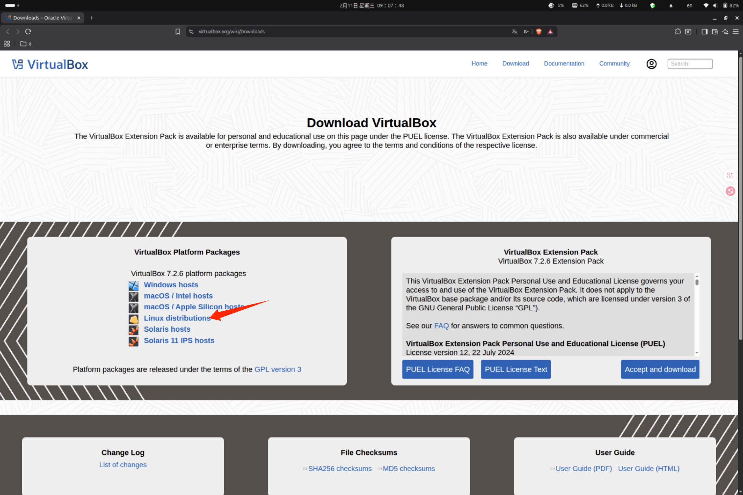Click the translate page icon
Image resolution: width=743 pixels, height=495 pixels.
(515, 31)
